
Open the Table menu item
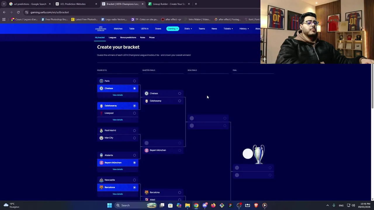click(132, 29)
